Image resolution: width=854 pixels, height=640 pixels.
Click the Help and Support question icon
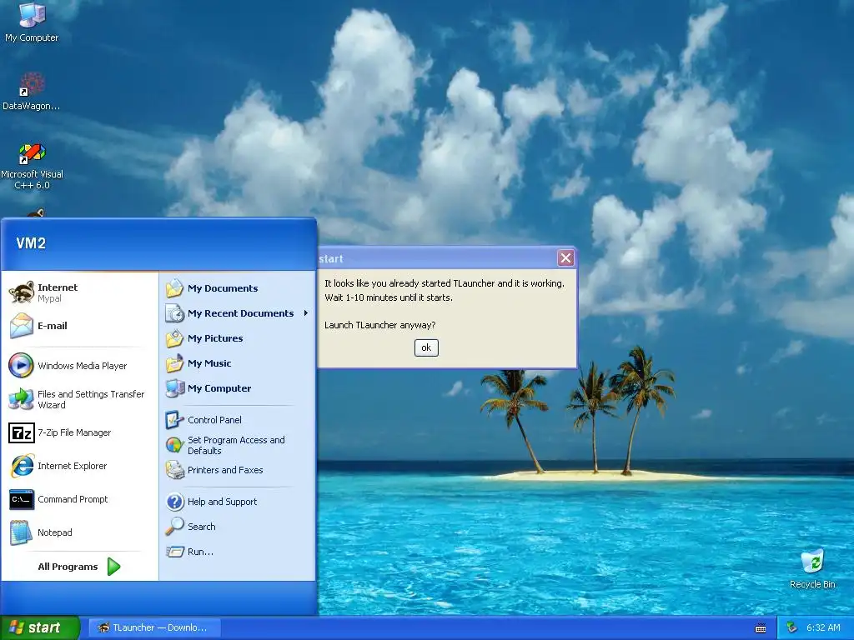point(175,501)
